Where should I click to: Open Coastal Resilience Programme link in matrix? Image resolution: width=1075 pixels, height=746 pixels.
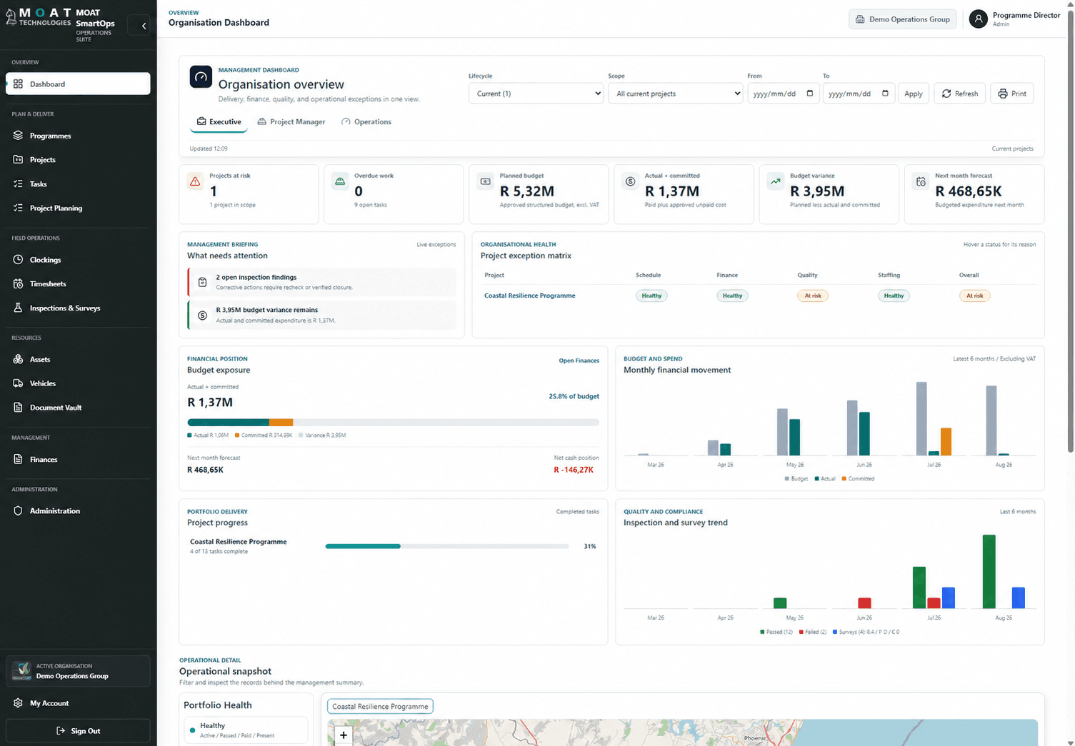(529, 296)
